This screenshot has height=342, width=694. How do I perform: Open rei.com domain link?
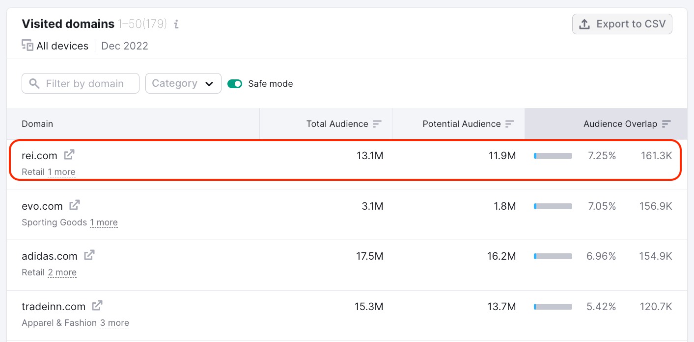point(39,156)
